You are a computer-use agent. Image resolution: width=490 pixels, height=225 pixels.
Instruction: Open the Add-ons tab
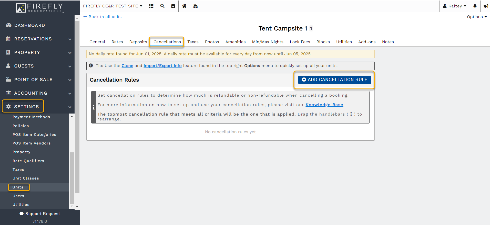click(x=367, y=42)
